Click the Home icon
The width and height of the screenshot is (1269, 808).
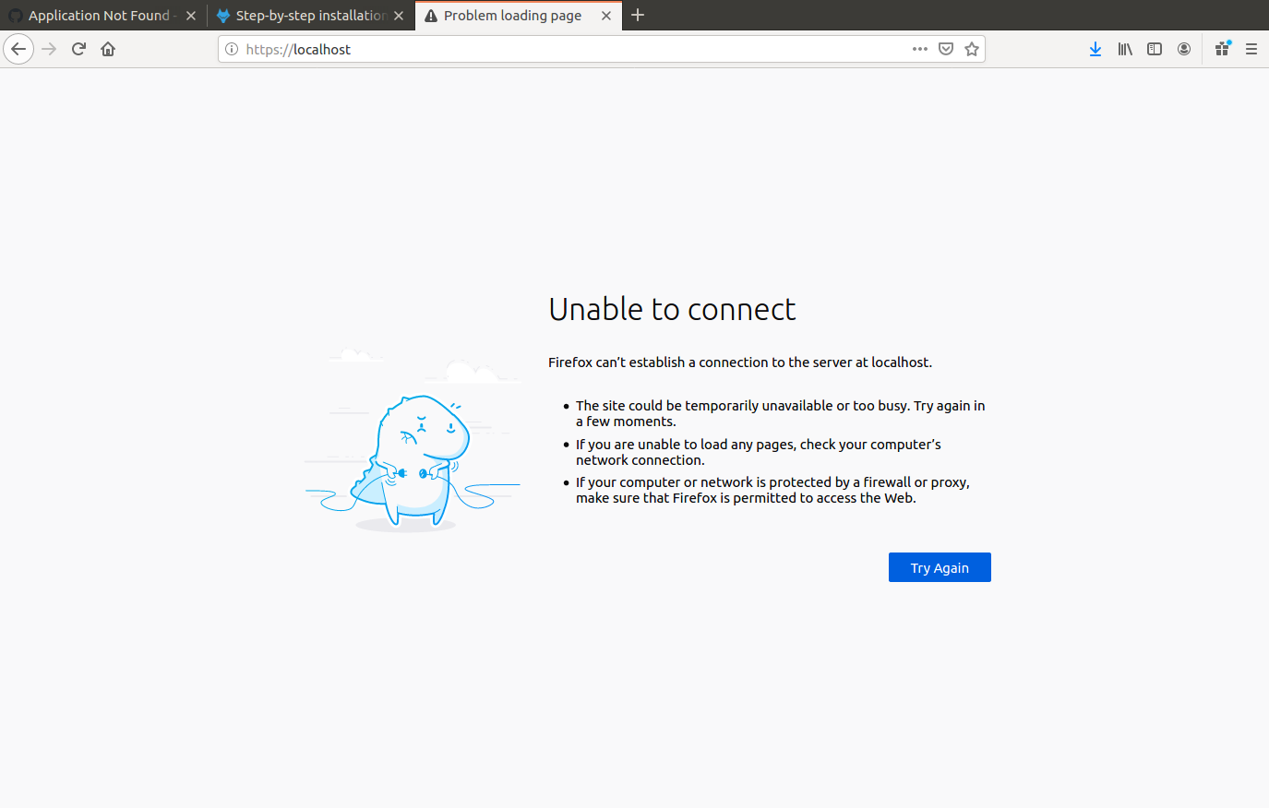pyautogui.click(x=107, y=49)
